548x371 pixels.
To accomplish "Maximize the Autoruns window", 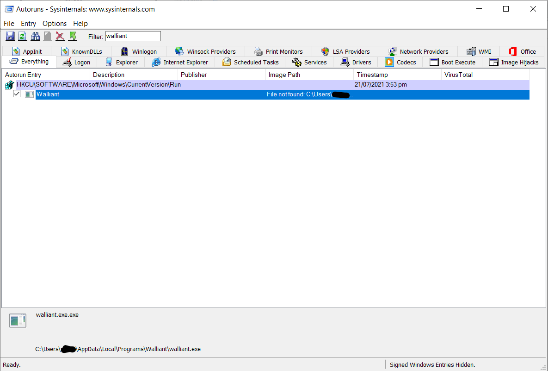I will coord(506,9).
